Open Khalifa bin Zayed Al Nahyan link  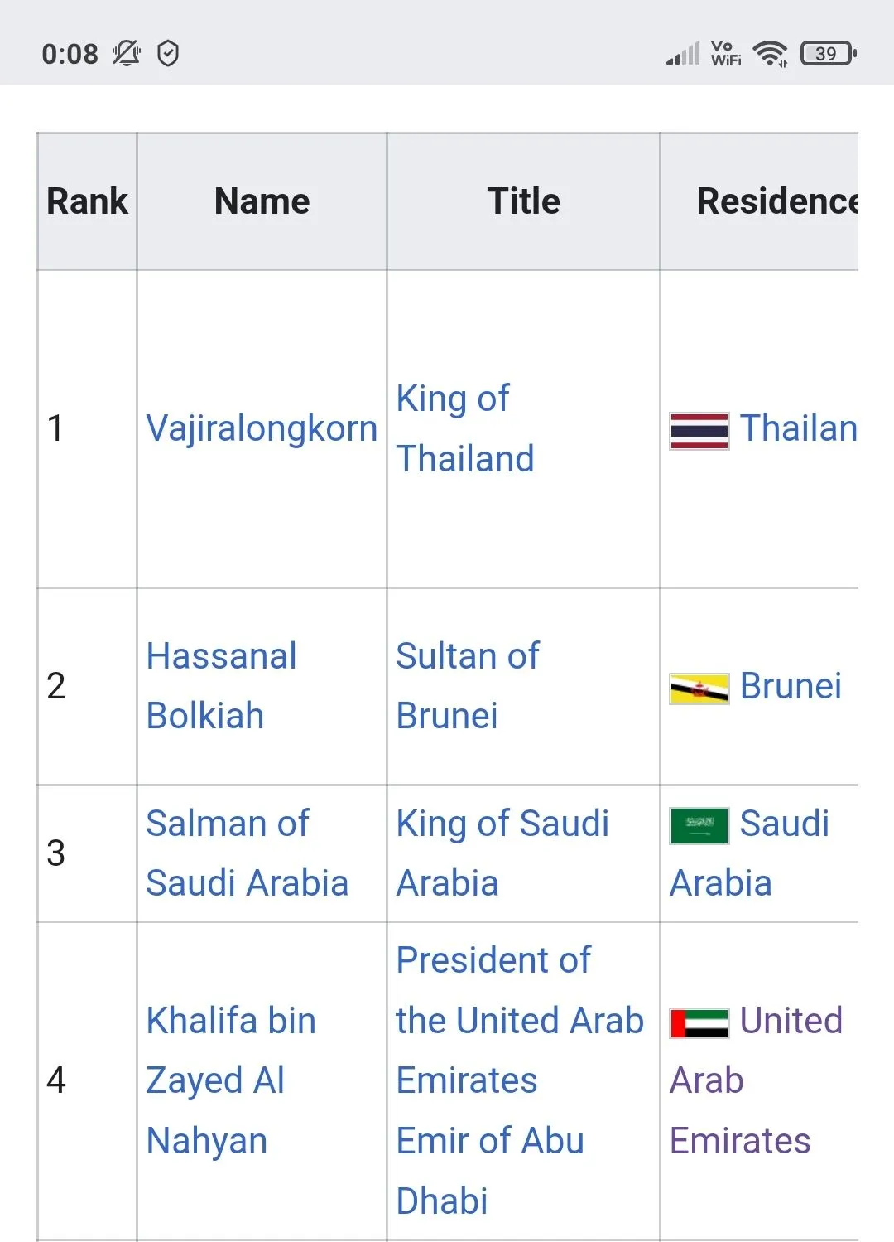231,1080
